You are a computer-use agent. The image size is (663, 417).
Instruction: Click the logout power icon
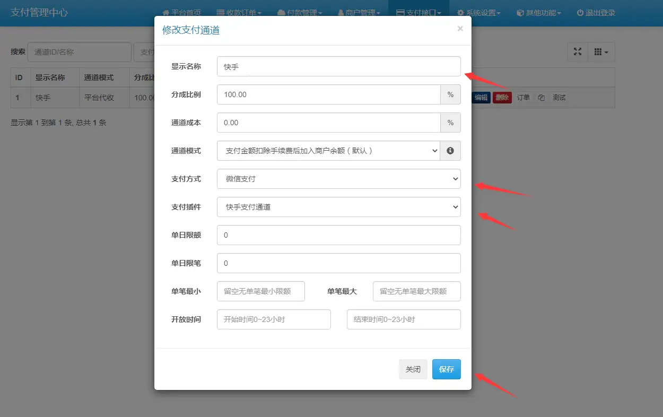click(578, 12)
